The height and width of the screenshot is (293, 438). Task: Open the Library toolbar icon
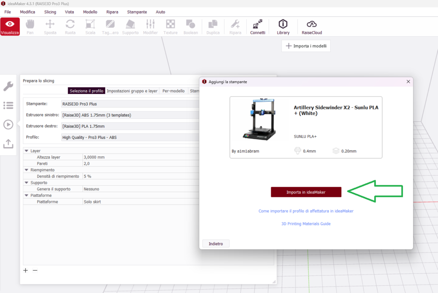[x=283, y=26]
